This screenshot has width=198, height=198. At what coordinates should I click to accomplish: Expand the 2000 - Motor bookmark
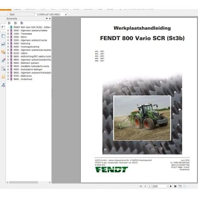coord(8,37)
